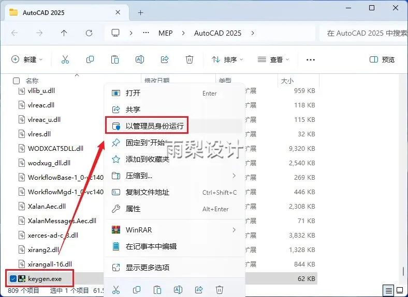Click the Rename icon in the toolbar
This screenshot has height=297, width=408.
[140, 59]
